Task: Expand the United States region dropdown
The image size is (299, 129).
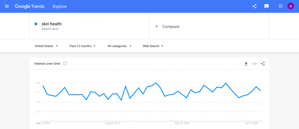Action: pyautogui.click(x=46, y=46)
